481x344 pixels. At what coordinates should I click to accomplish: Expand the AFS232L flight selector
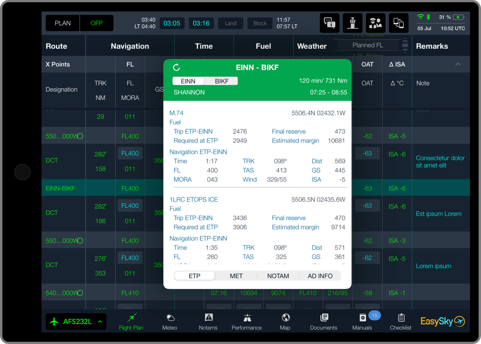point(76,322)
